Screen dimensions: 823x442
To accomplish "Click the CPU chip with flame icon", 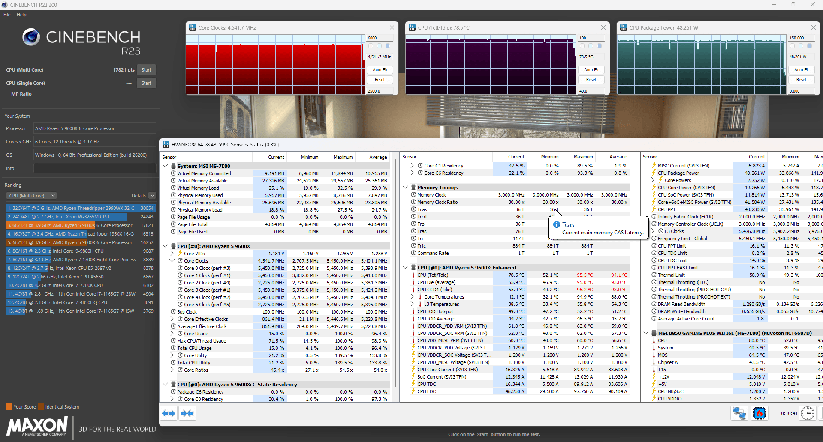I will tap(759, 413).
